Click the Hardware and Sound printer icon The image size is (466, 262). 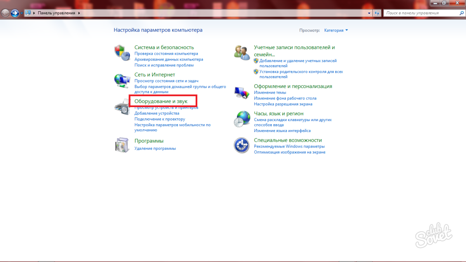point(122,106)
